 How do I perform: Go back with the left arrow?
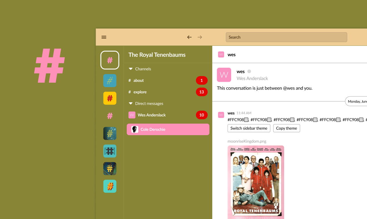(x=189, y=37)
